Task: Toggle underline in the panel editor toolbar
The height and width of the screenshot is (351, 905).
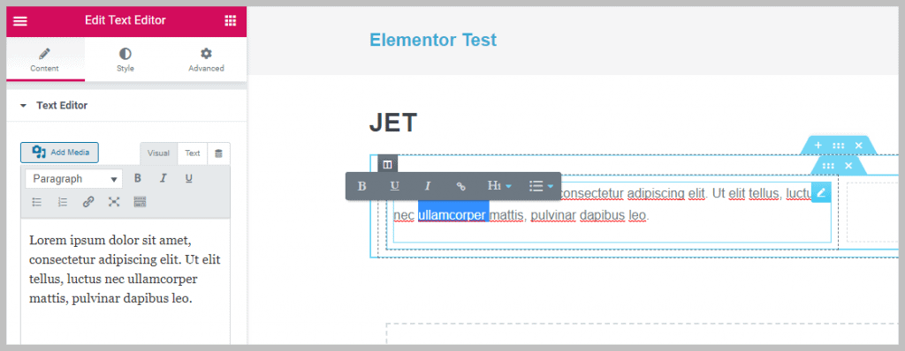Action: point(189,179)
